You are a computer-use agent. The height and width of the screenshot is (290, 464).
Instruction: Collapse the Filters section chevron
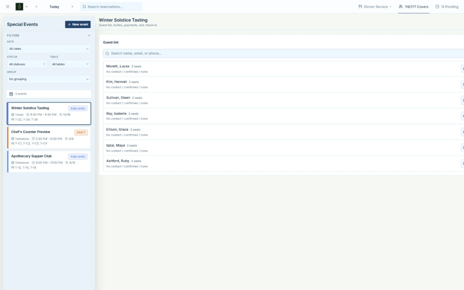(x=89, y=36)
